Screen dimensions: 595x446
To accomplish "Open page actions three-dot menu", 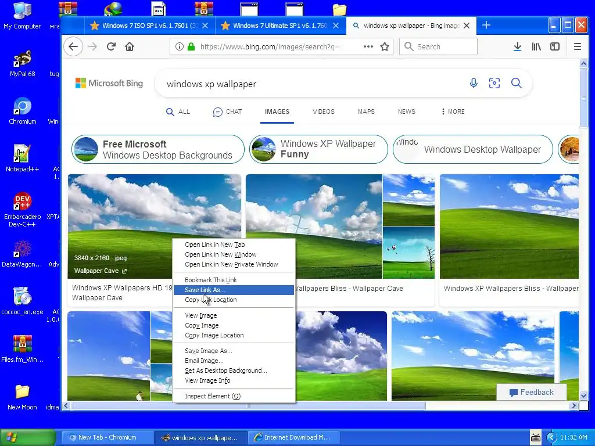I will (x=368, y=46).
